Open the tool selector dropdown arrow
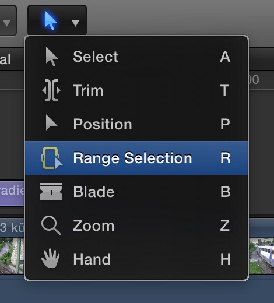This screenshot has width=274, height=303. click(75, 23)
